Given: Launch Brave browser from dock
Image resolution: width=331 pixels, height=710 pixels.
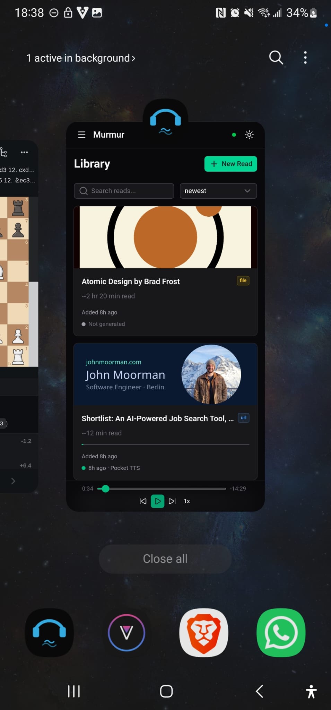Looking at the screenshot, I should coord(204,633).
